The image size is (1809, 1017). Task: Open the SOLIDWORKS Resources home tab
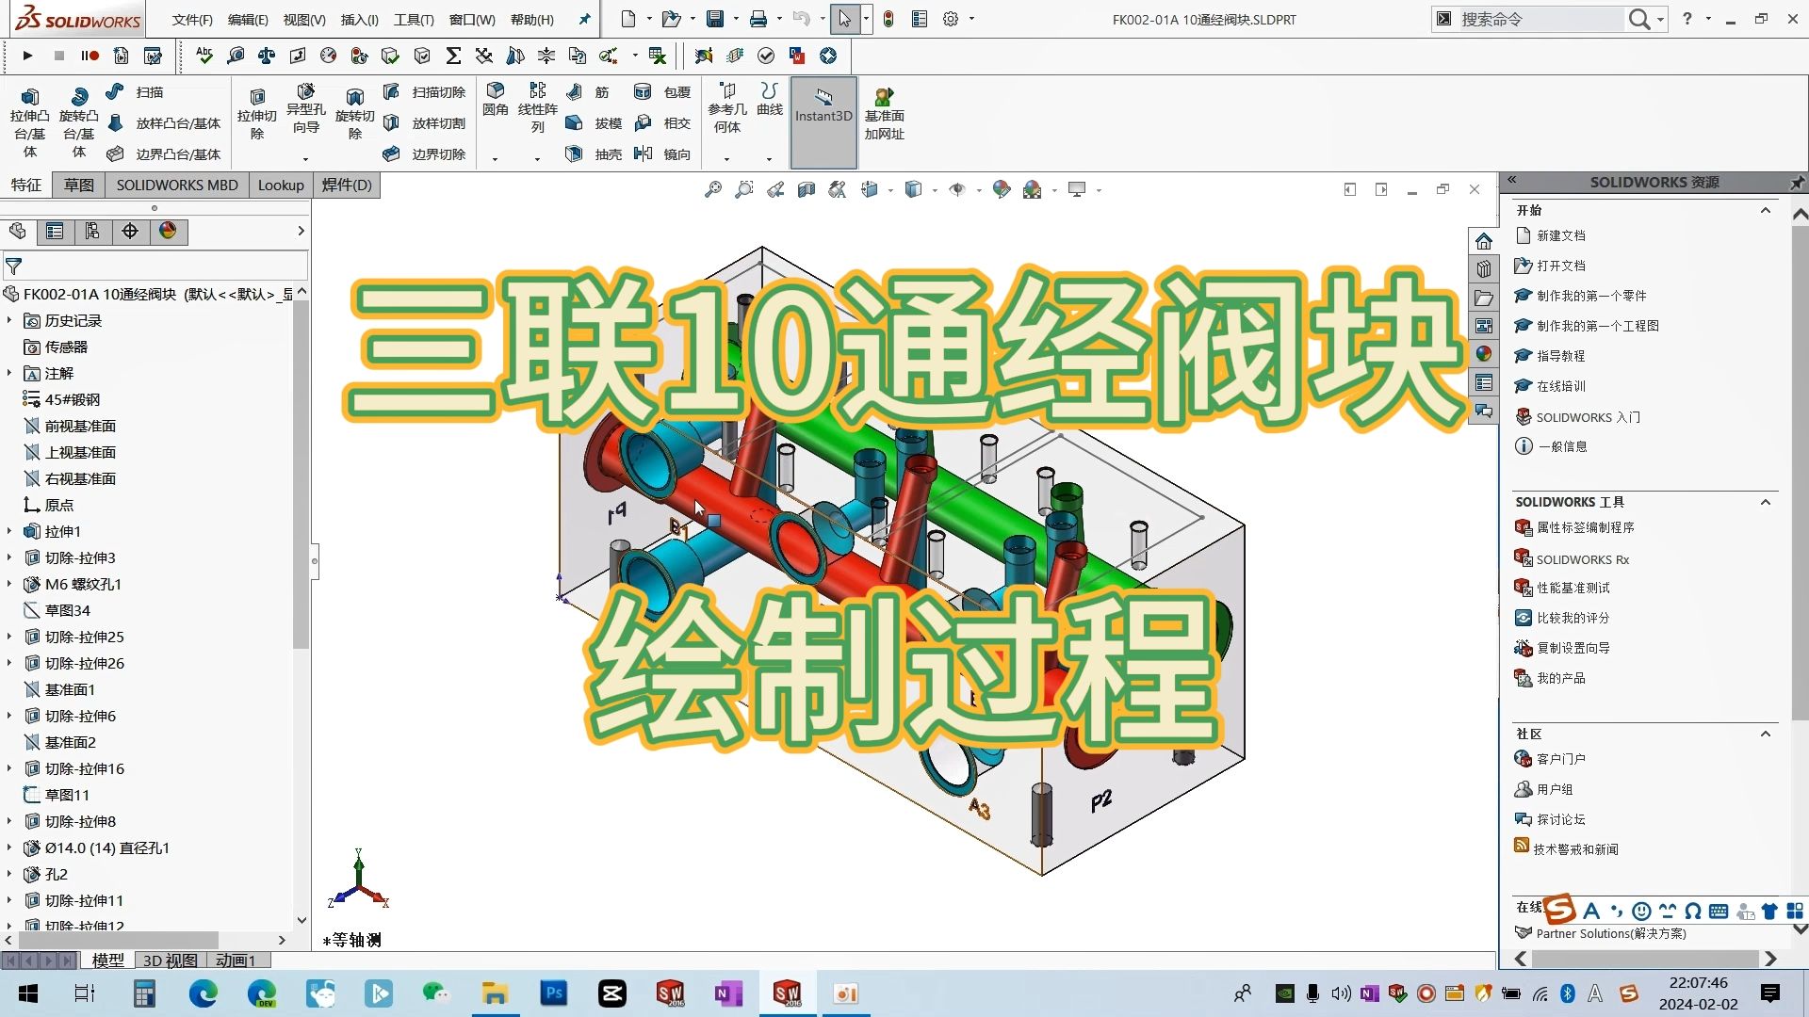pyautogui.click(x=1484, y=241)
